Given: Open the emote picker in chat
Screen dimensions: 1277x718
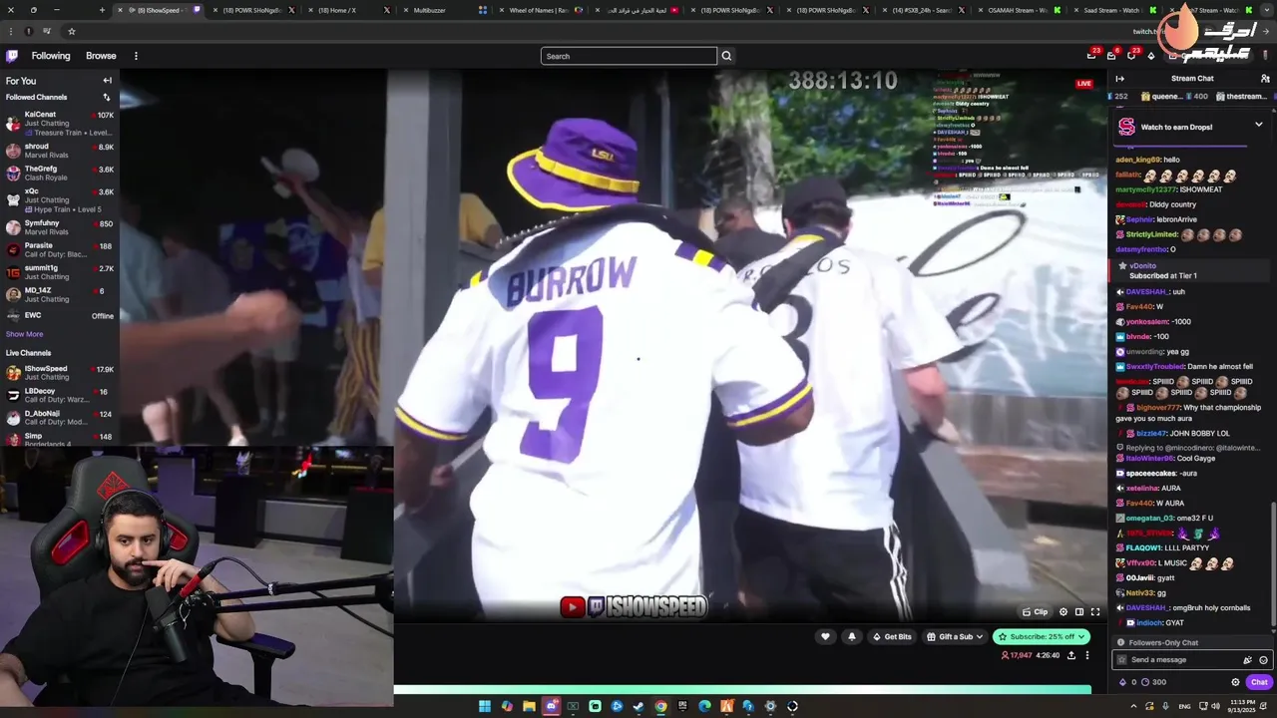Looking at the screenshot, I should pyautogui.click(x=1263, y=660).
